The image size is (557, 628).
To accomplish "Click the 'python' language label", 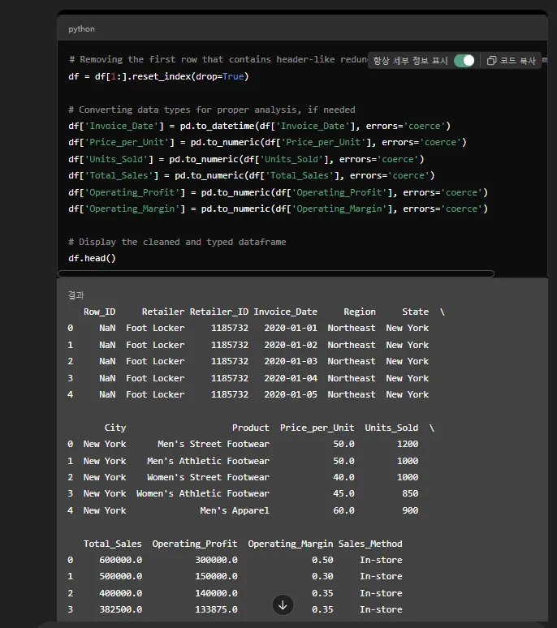I will coord(81,29).
